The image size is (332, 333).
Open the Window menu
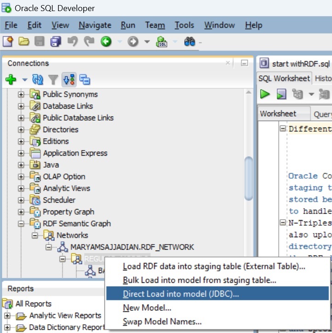click(220, 25)
